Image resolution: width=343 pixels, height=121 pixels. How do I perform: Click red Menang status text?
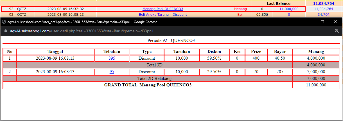240,9
